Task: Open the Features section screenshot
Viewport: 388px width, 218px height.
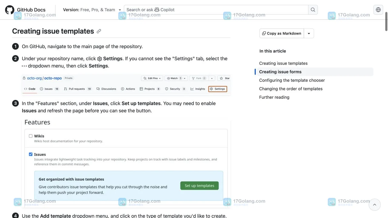Action: (126, 163)
